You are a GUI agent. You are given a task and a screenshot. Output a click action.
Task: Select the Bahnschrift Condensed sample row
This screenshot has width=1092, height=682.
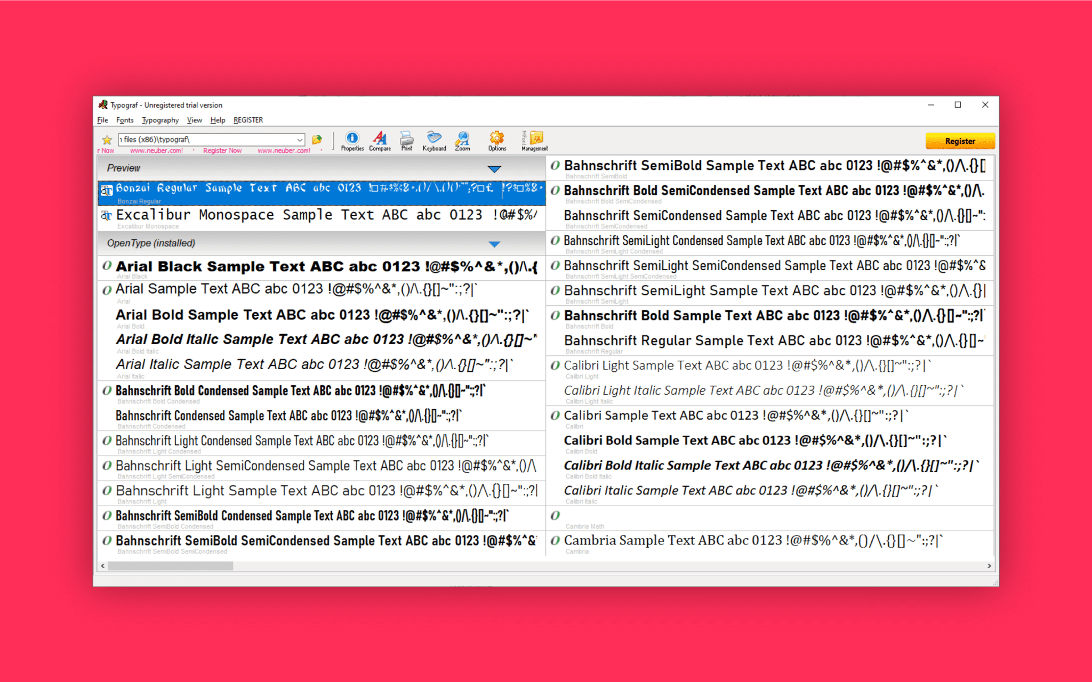coord(322,418)
